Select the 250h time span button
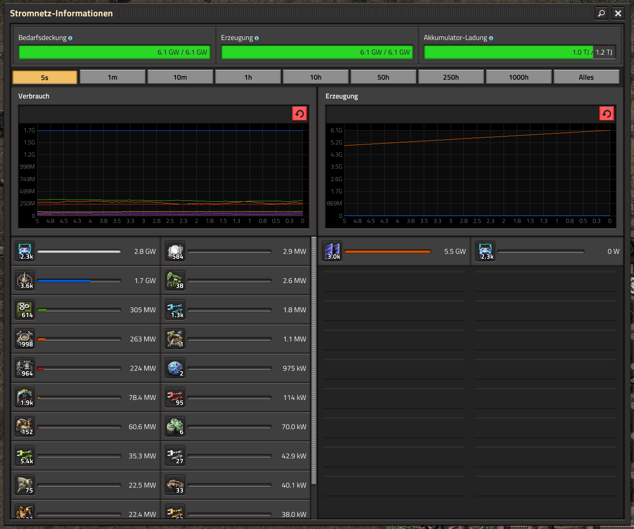This screenshot has height=529, width=634. point(451,77)
